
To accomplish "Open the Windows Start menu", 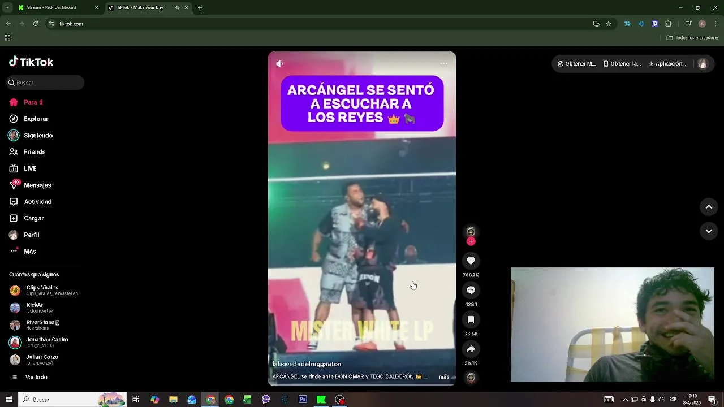I will (8, 400).
